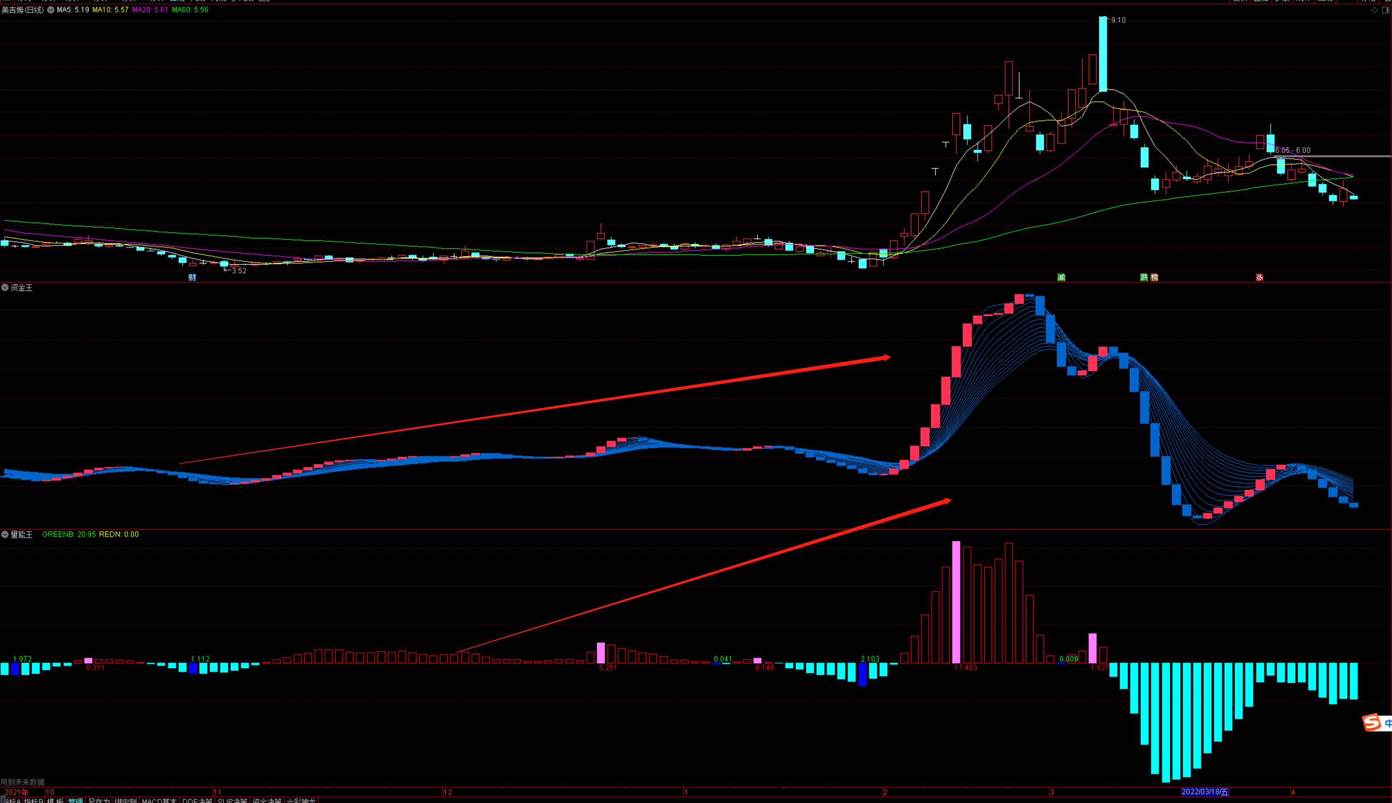This screenshot has width=1392, height=803.
Task: Select the 2022/03/18/五 date marker
Action: [1205, 792]
